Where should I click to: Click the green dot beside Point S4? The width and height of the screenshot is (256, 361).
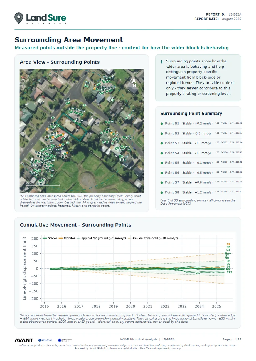(162, 153)
